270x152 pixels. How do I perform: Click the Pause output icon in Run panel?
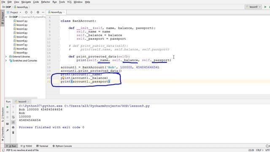pyautogui.click(x=8, y=117)
